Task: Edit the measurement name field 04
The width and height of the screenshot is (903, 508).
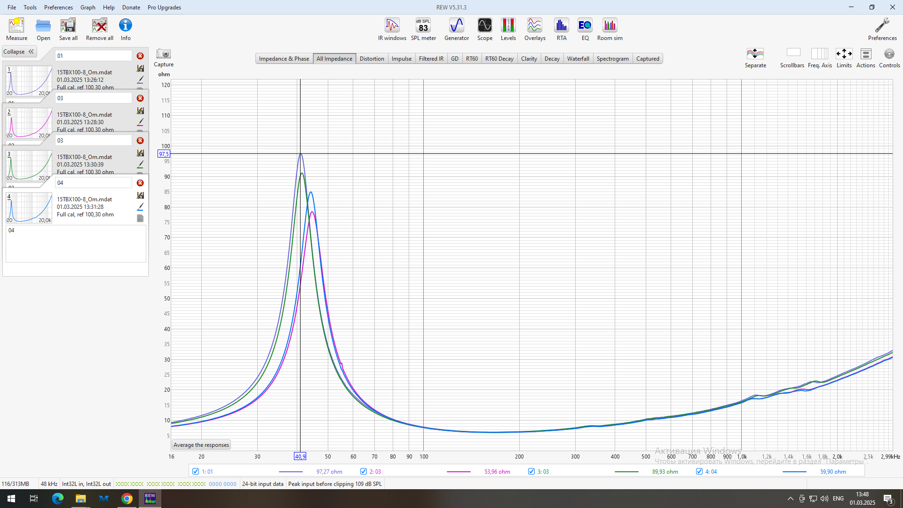Action: pos(94,183)
